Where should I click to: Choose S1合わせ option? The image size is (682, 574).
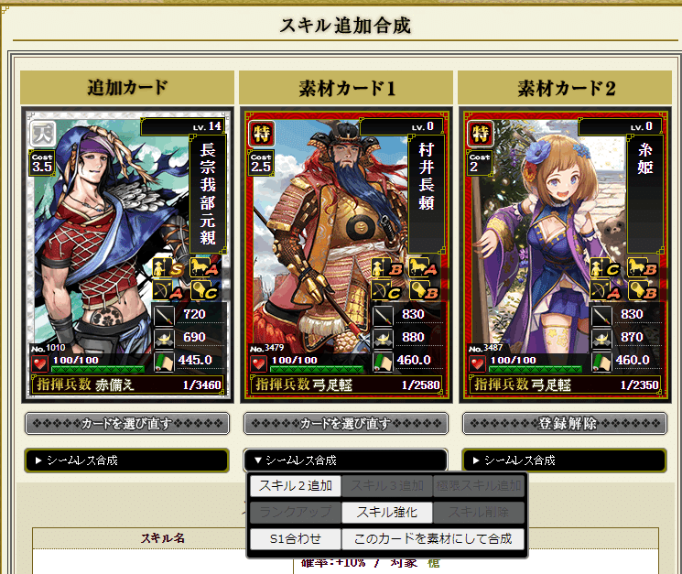(x=296, y=539)
